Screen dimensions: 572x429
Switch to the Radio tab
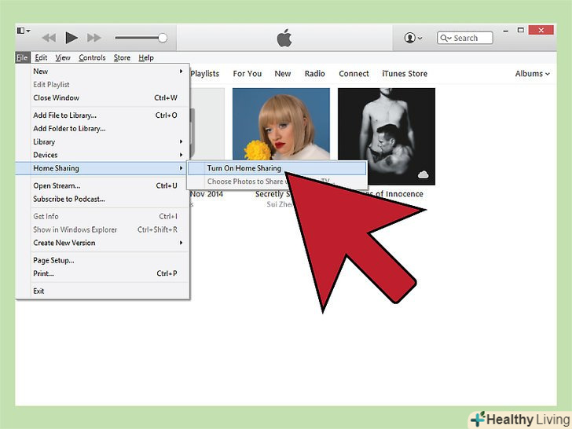(x=315, y=74)
